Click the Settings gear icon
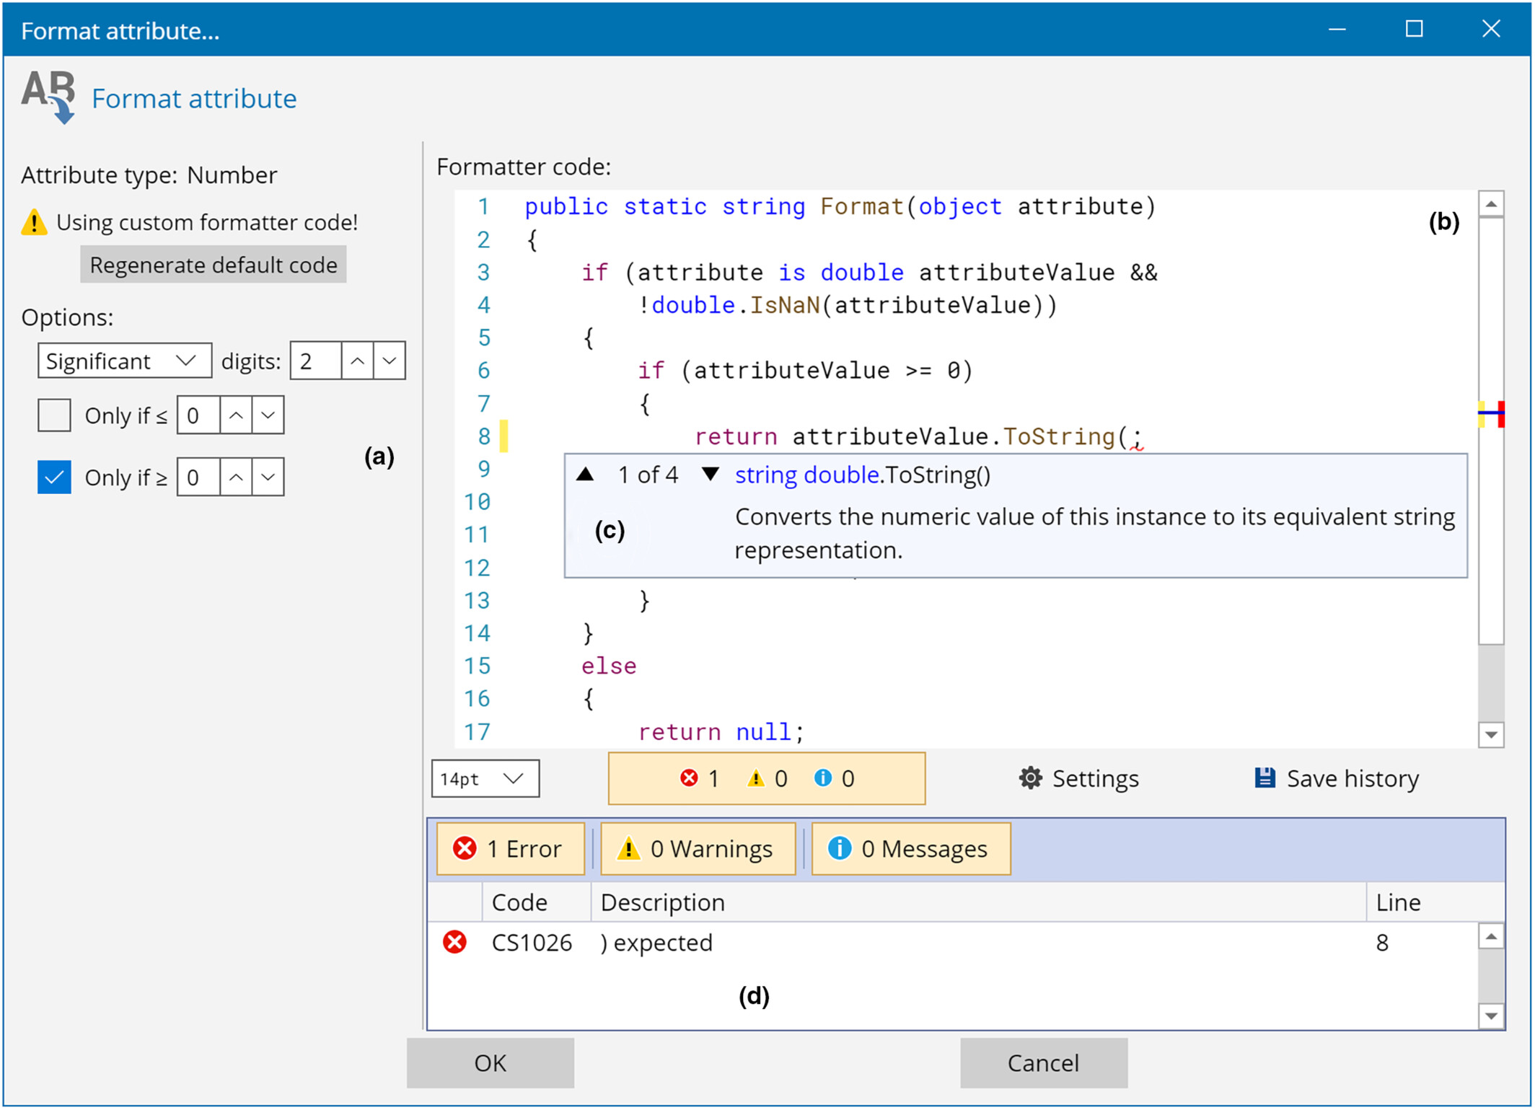The image size is (1535, 1110). click(1031, 778)
